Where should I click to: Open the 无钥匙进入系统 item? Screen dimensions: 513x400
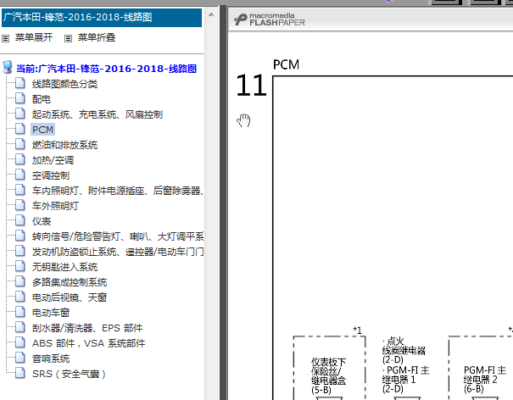click(64, 267)
